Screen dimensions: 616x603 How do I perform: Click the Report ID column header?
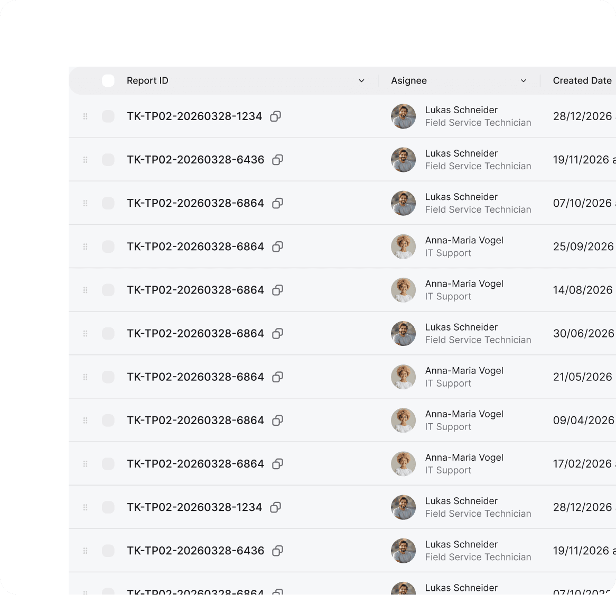(x=147, y=80)
